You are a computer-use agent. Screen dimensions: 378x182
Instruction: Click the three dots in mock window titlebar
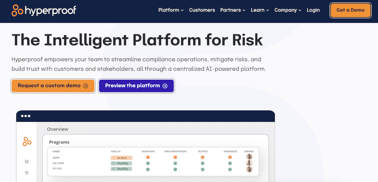click(26, 116)
